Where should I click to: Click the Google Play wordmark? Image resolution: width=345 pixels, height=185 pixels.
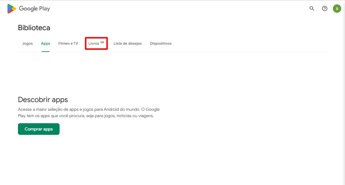pyautogui.click(x=34, y=8)
